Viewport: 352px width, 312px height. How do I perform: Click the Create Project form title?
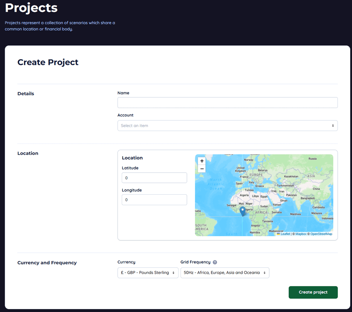point(48,62)
